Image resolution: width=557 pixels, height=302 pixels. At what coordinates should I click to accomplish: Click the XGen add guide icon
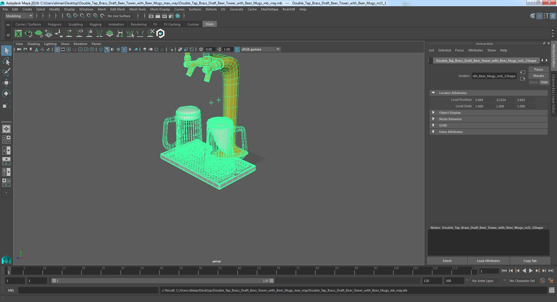pos(69,34)
